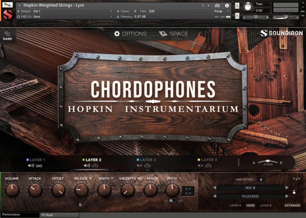Enable EXT.RANGE option
Image resolution: width=306 pixels, height=218 pixels.
[292, 205]
